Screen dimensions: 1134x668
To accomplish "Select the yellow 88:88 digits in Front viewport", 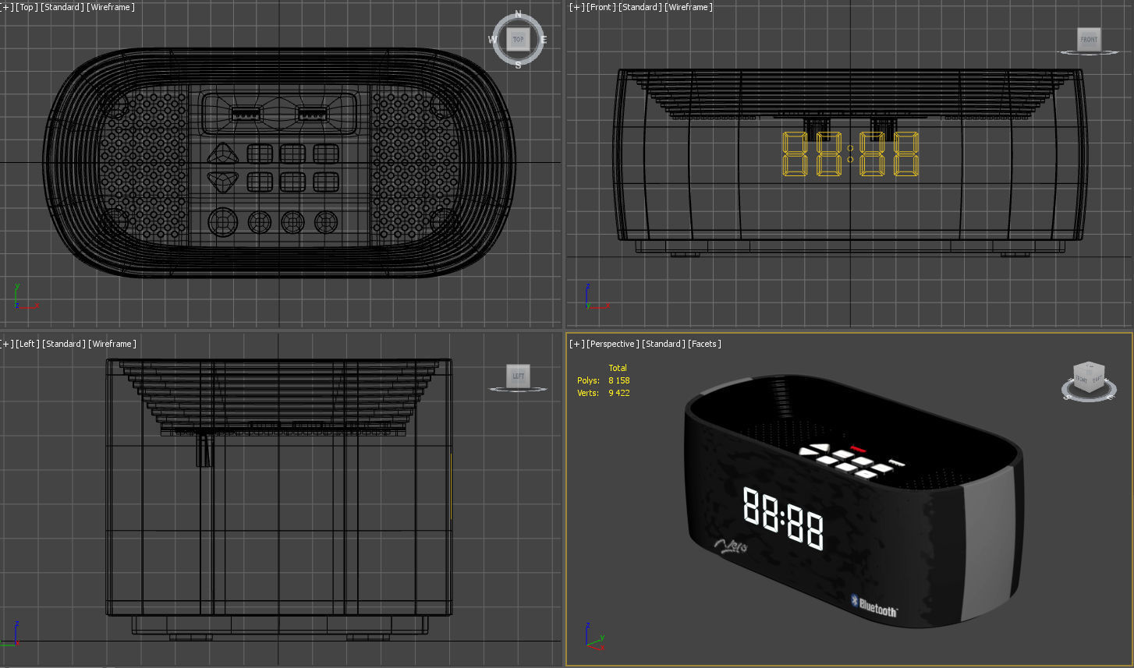I will 850,154.
